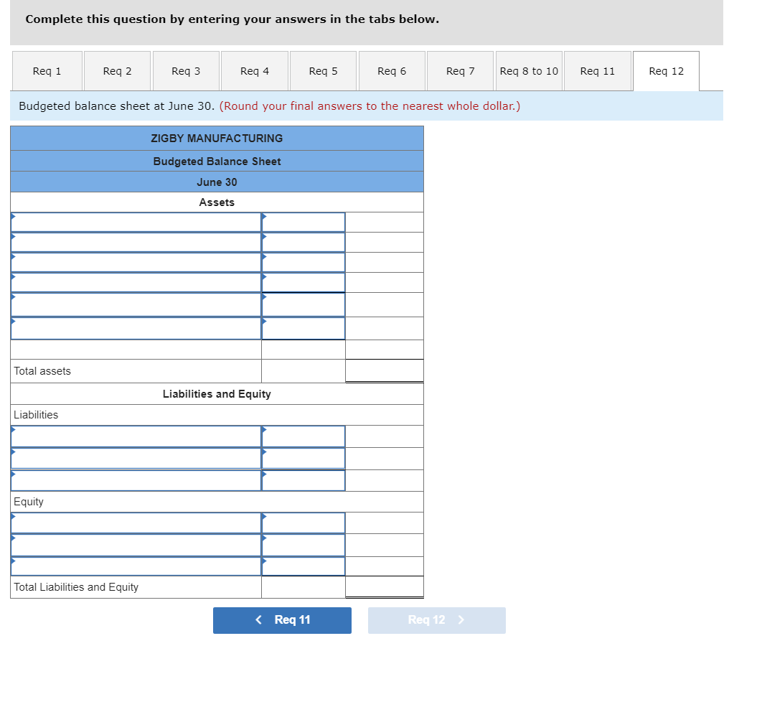Click the Liabilities and Equity heading
Screen dimensions: 762x702
point(217,394)
